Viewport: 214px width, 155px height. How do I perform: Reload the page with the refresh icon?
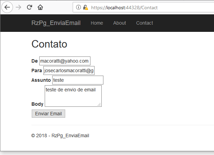click(29, 7)
